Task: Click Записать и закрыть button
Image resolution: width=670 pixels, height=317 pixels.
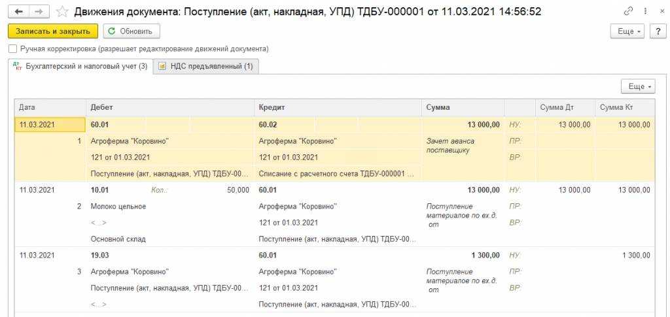Action: pos(53,31)
